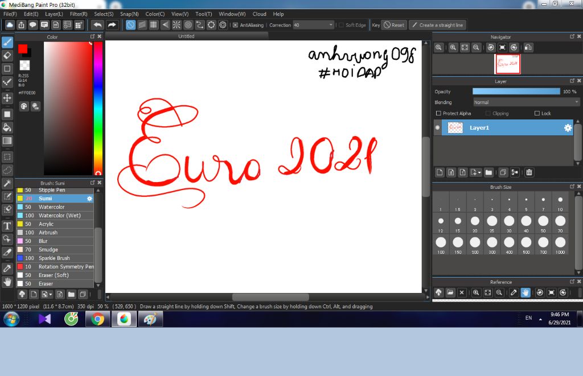
Task: Open Windows Start button
Action: tap(11, 319)
